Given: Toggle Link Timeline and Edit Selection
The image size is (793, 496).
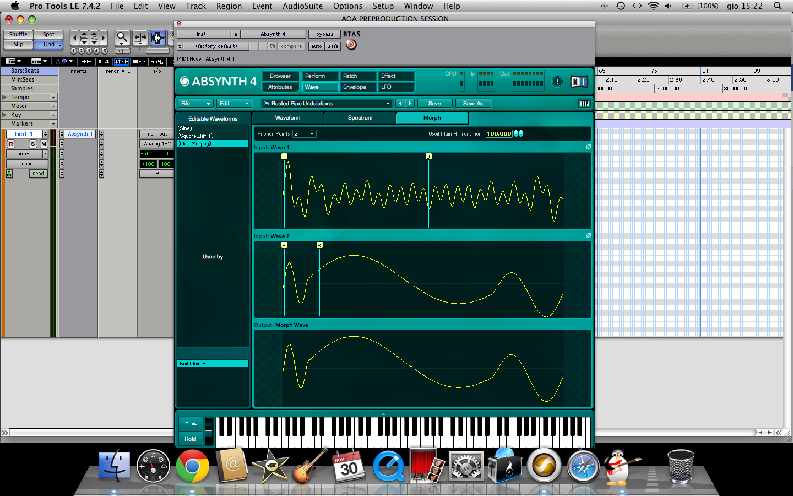Looking at the screenshot, I should point(122,61).
